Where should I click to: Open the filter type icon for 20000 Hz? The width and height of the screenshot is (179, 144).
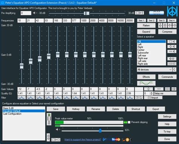tap(130, 98)
